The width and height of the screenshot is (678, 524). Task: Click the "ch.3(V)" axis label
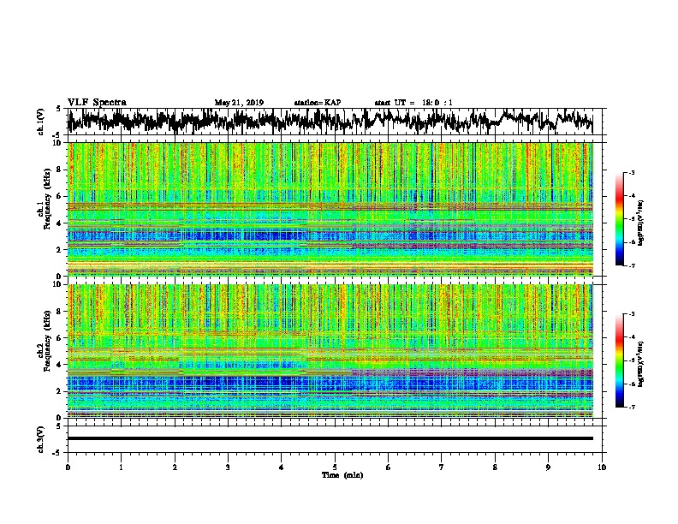tap(41, 439)
